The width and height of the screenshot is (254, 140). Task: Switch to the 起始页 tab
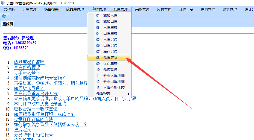pos(8,24)
